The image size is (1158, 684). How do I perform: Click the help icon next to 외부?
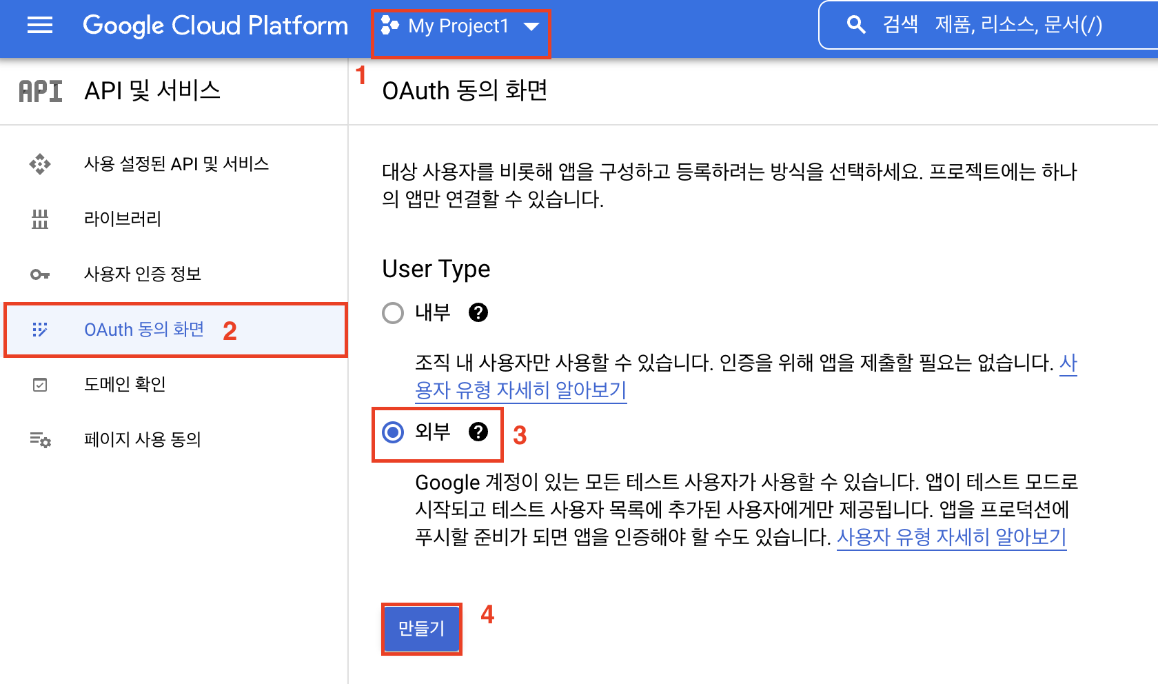(x=478, y=432)
